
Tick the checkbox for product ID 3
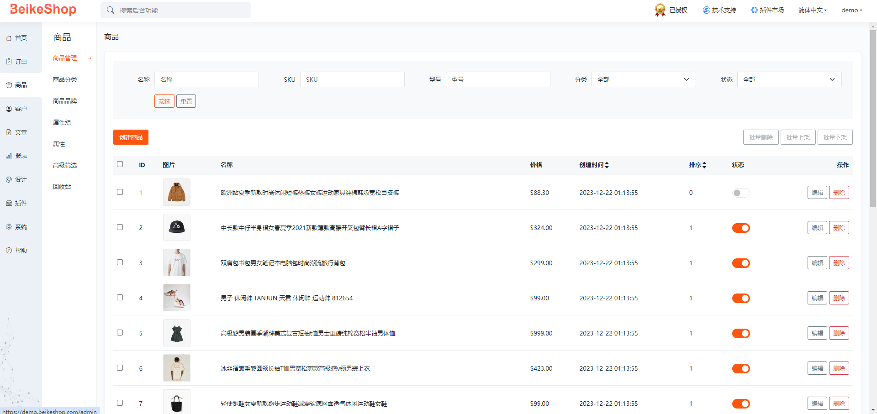tap(120, 262)
